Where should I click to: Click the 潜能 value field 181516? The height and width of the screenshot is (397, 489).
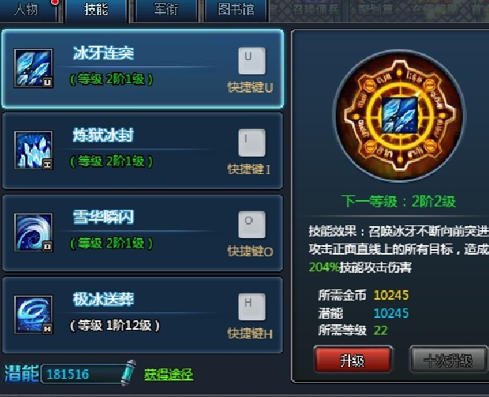(83, 374)
